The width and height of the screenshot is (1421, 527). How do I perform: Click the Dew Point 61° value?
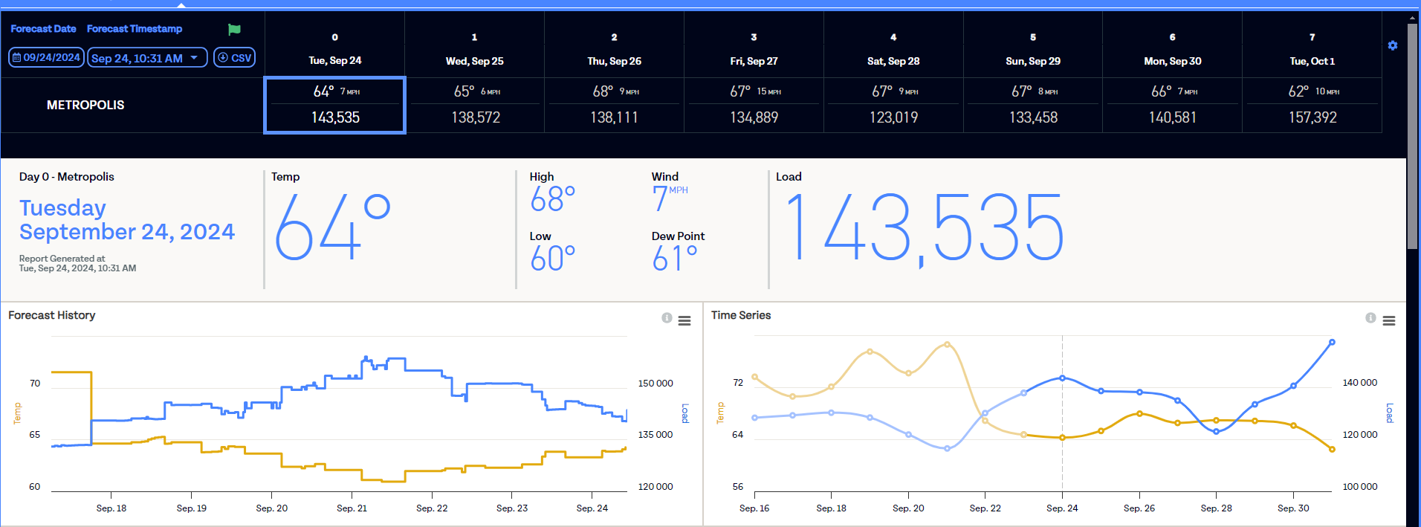pos(675,259)
